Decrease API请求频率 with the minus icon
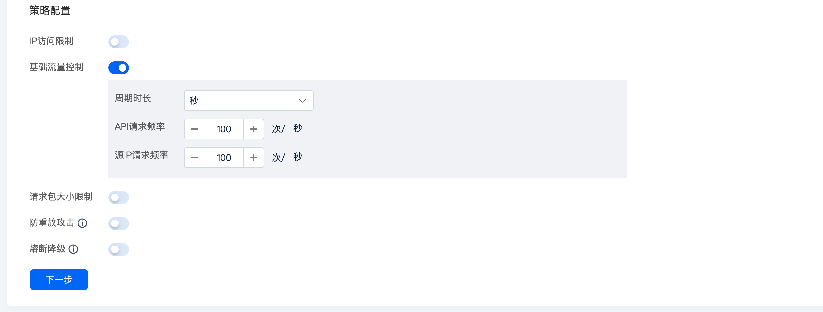 click(195, 129)
